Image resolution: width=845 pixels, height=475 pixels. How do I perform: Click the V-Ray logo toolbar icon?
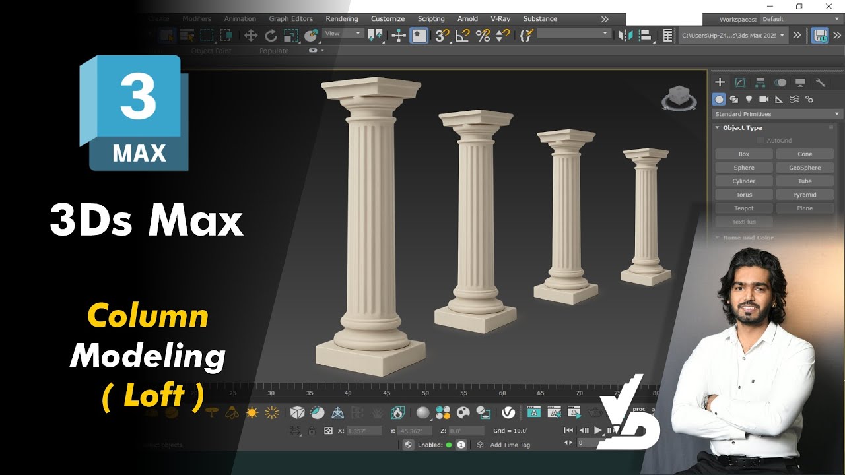508,412
